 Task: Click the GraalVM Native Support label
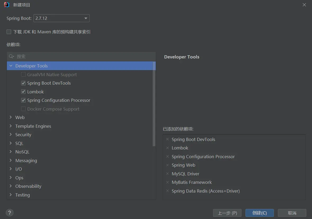[x=52, y=75]
